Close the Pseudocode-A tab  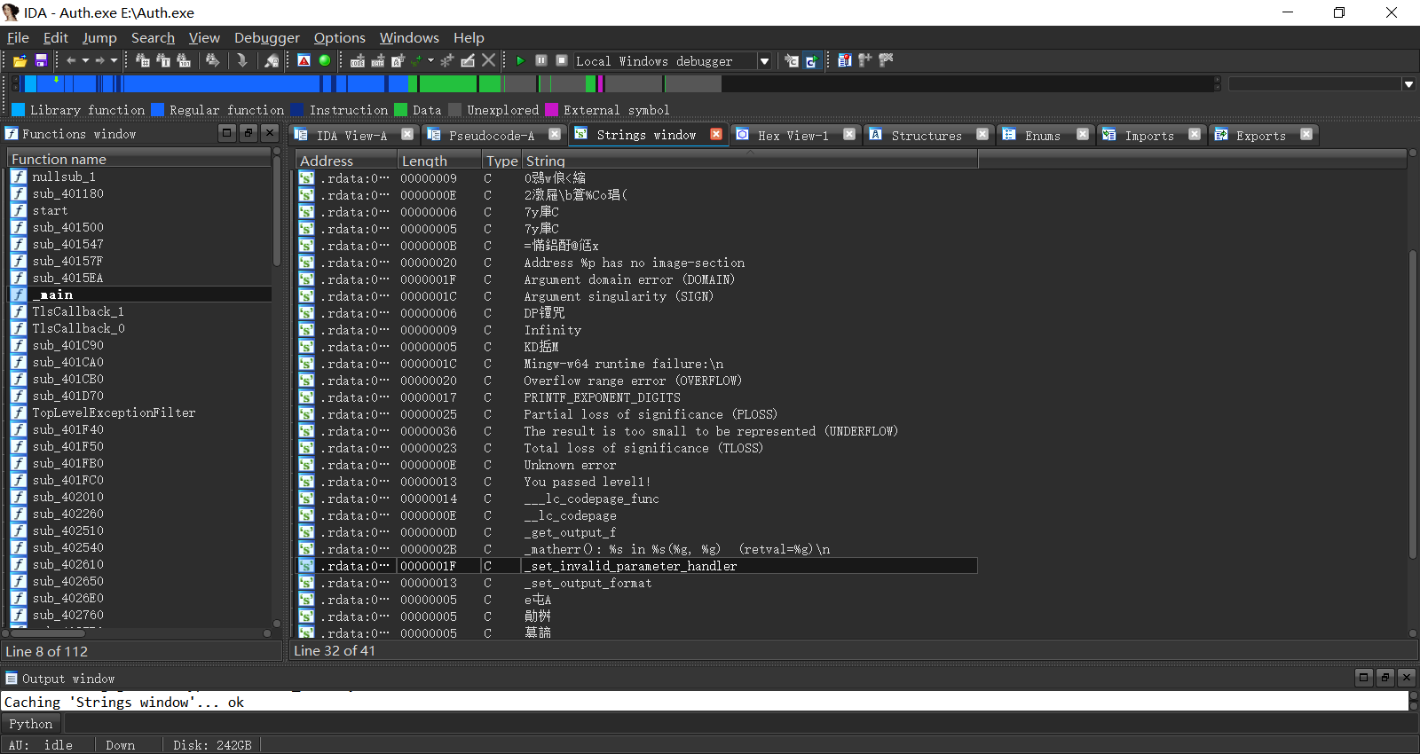pyautogui.click(x=554, y=134)
